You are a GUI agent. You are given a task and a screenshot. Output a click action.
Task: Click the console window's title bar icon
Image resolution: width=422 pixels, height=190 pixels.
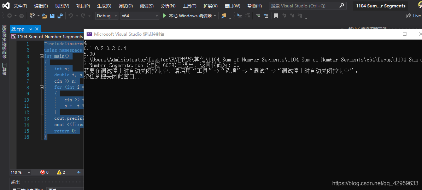(x=89, y=34)
